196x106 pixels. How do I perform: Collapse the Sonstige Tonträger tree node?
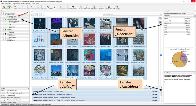point(3,20)
